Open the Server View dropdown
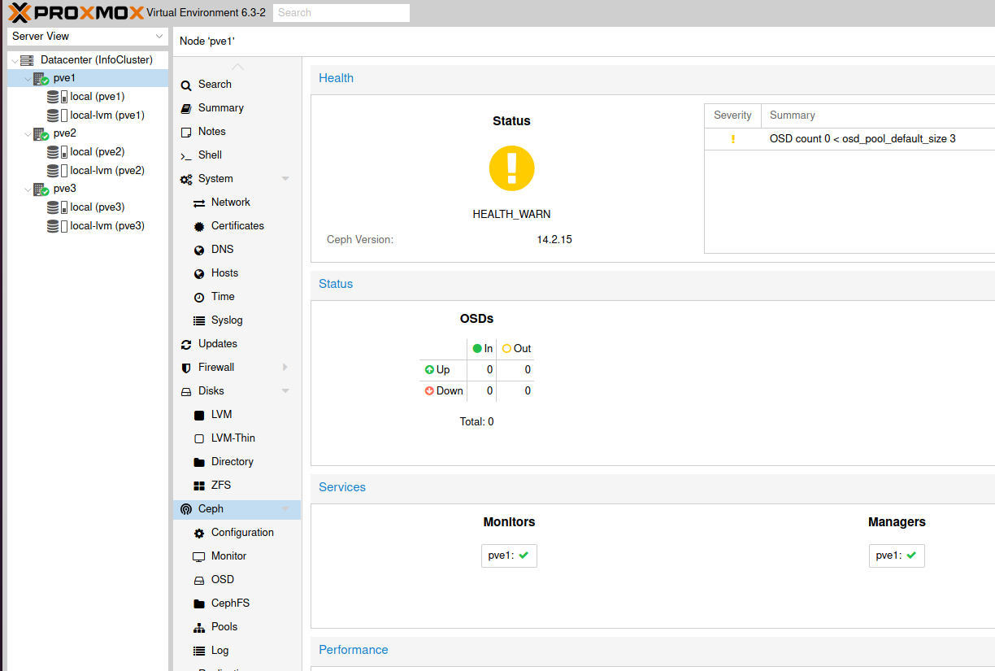 [x=87, y=37]
